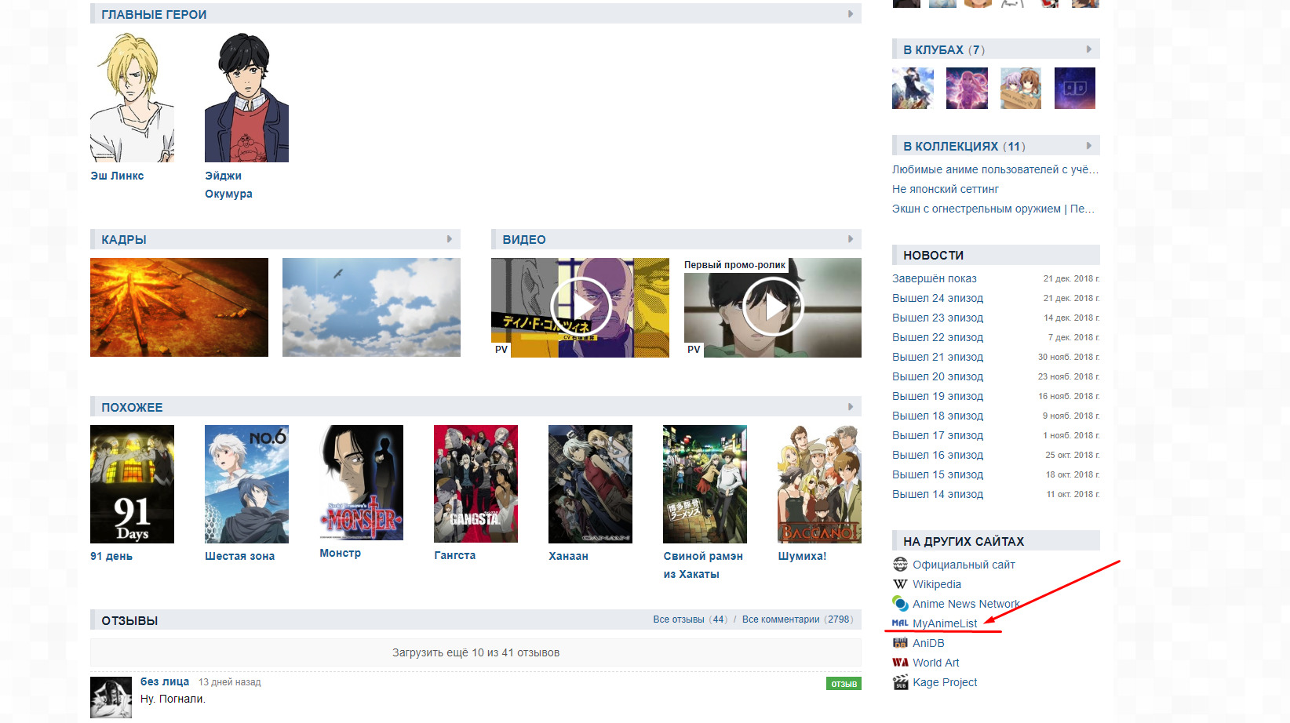Load 10 more reviews button
The width and height of the screenshot is (1290, 723).
[x=476, y=652]
